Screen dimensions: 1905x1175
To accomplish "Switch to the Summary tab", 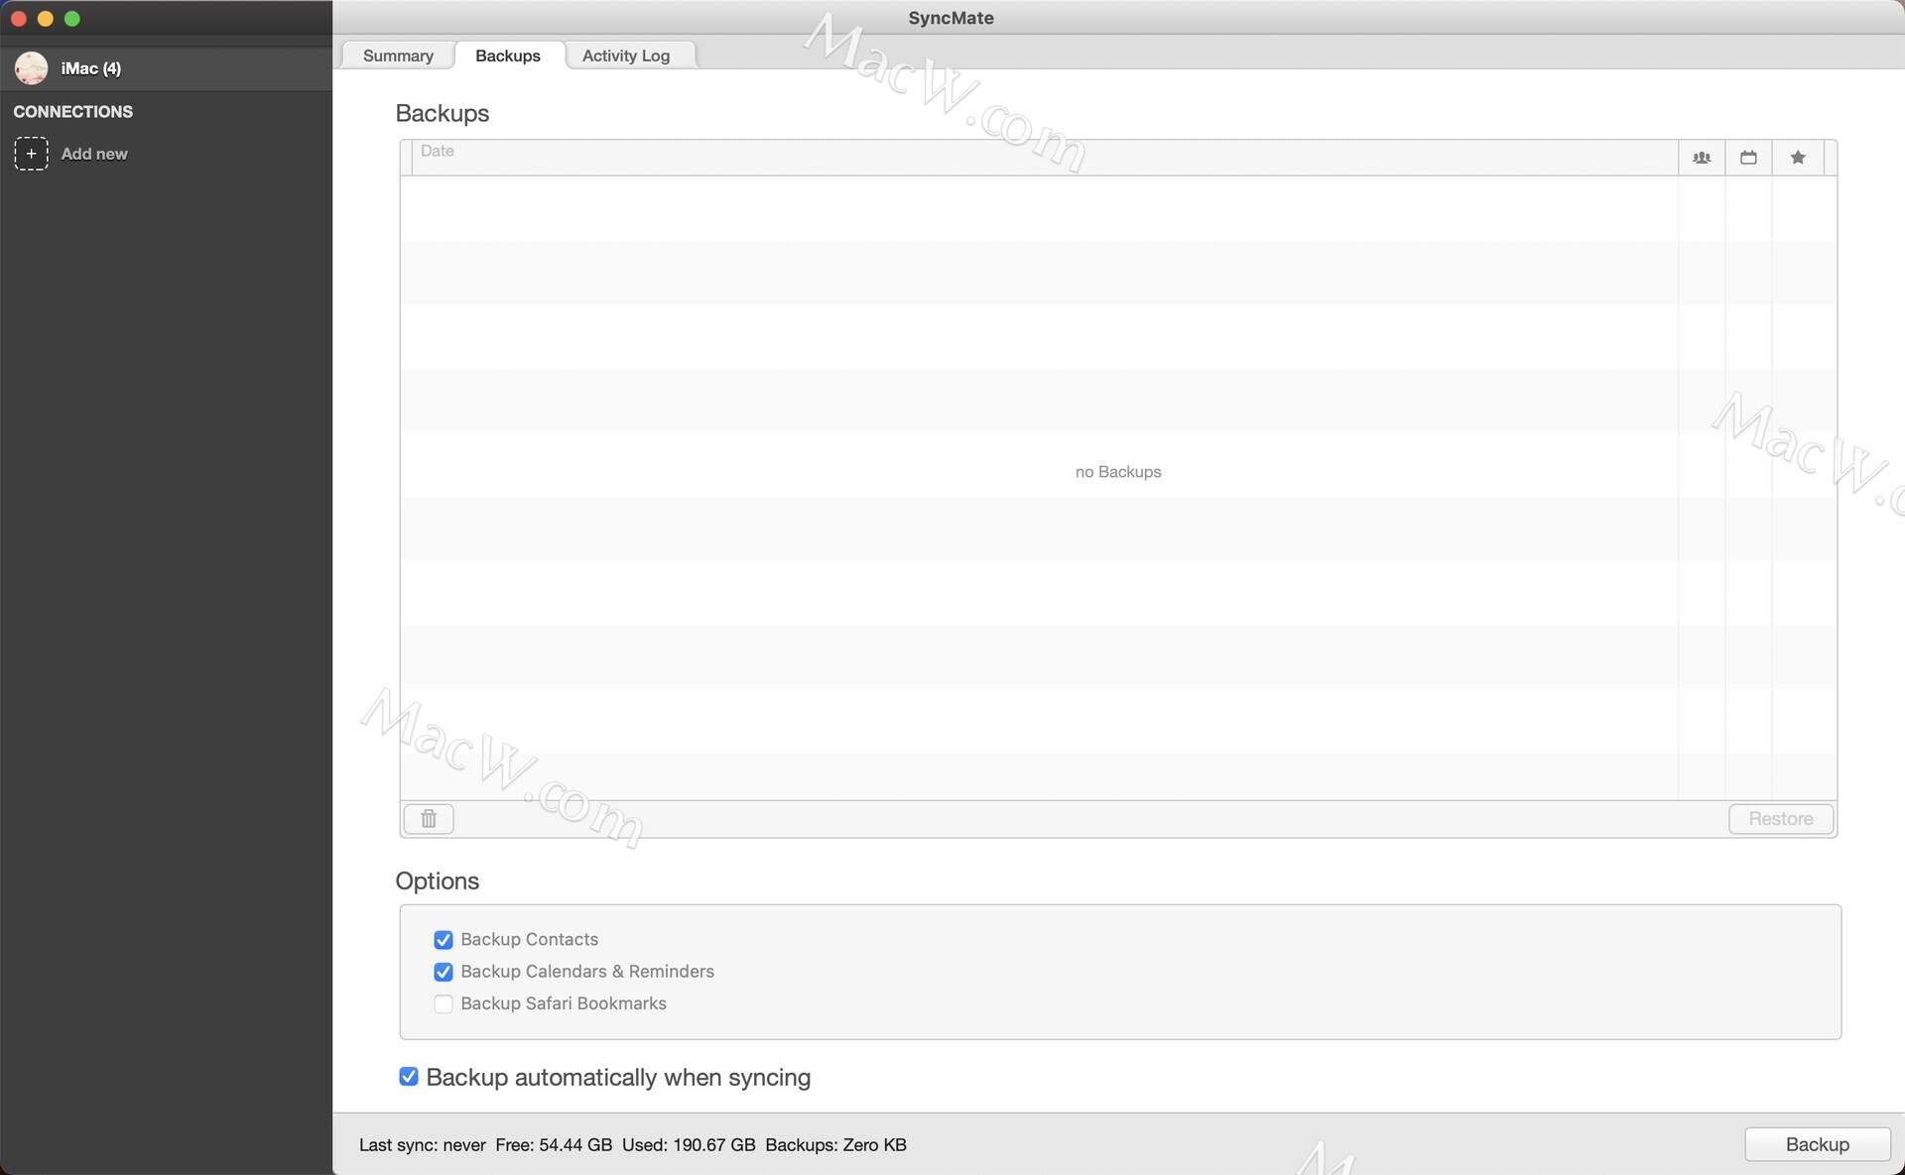I will (x=398, y=56).
